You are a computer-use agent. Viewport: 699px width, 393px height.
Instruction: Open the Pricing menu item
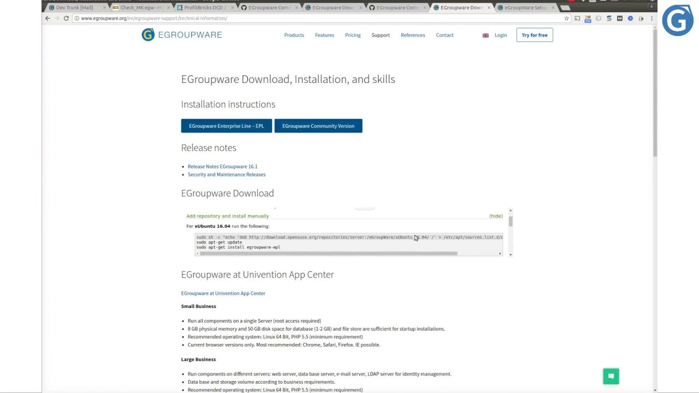[353, 35]
